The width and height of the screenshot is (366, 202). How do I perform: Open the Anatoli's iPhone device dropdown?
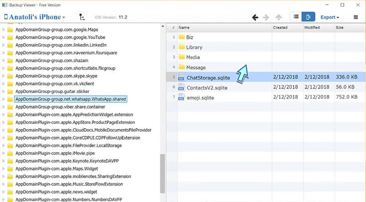tap(35, 17)
